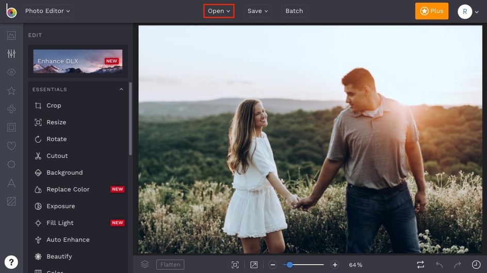Click the Edit panel scrollbar

tap(130, 119)
